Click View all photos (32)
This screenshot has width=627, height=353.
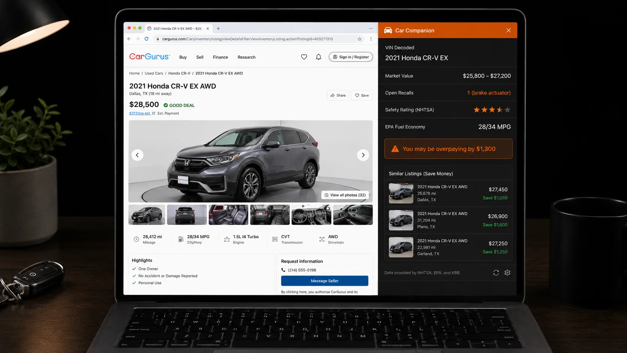[x=345, y=195]
